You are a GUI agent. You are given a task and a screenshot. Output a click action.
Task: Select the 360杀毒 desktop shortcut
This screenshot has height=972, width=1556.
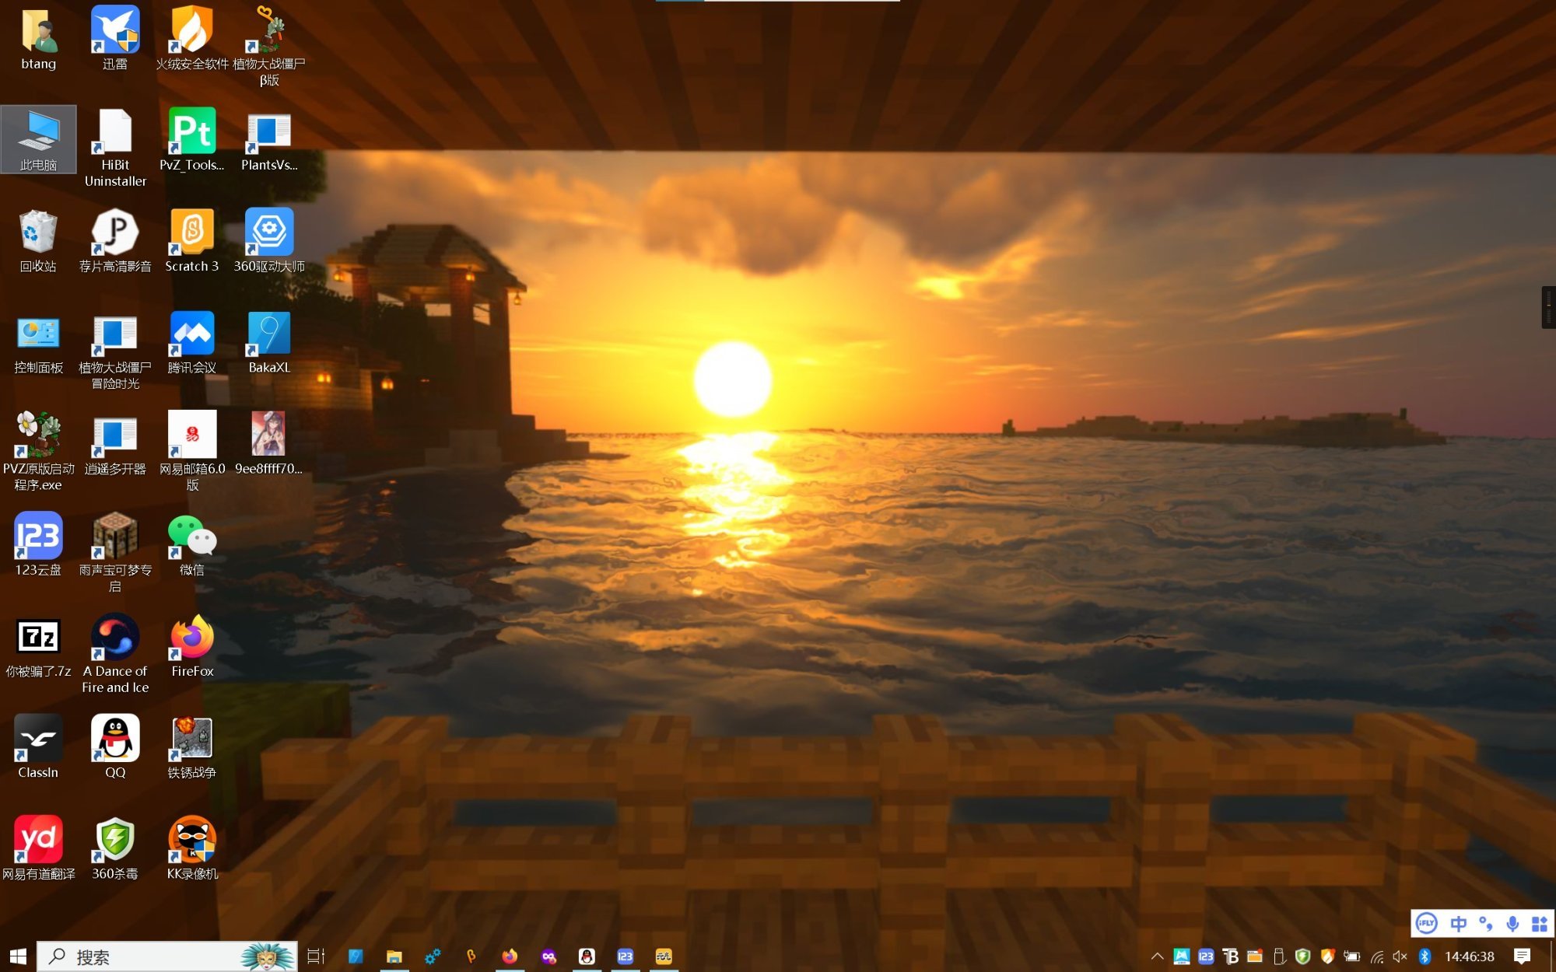(115, 848)
